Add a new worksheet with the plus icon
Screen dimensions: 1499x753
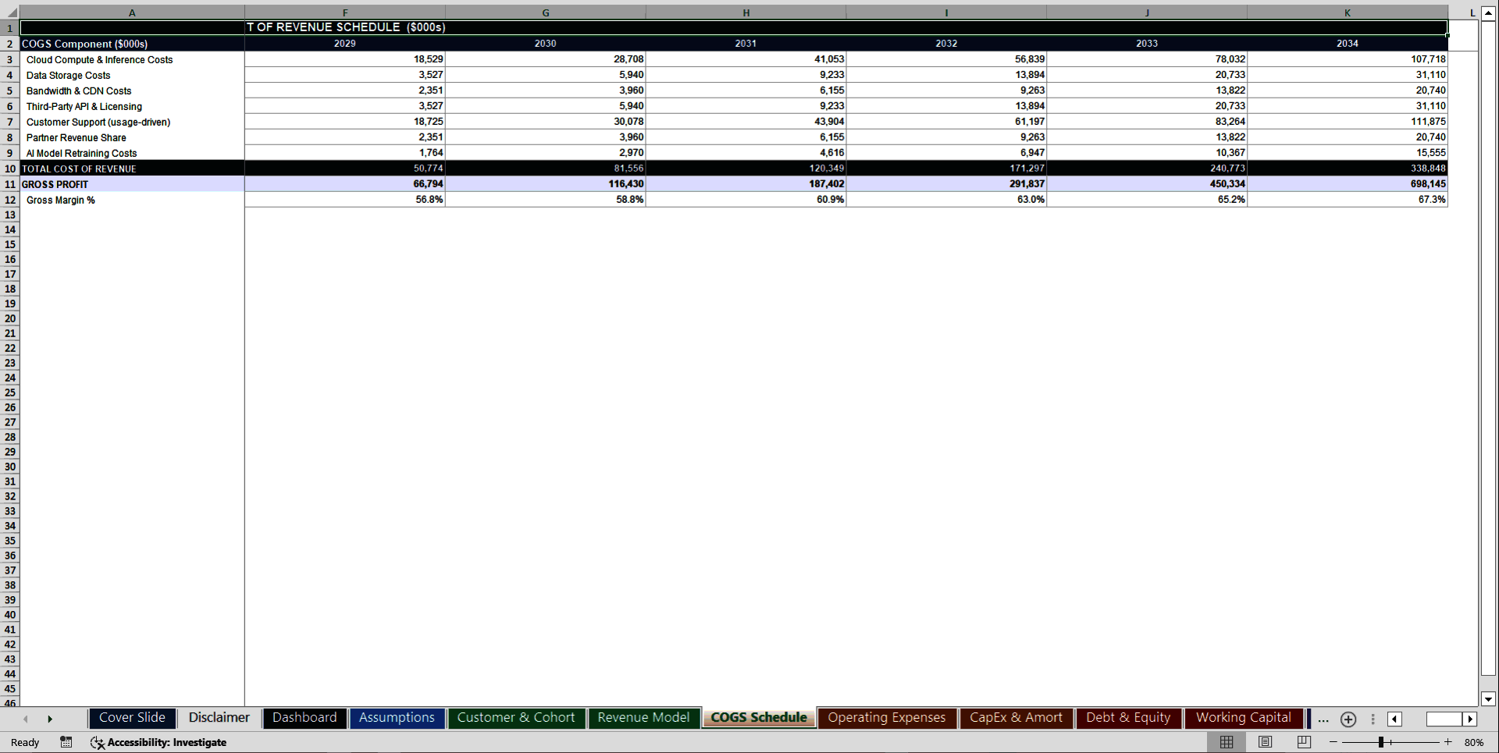coord(1348,719)
